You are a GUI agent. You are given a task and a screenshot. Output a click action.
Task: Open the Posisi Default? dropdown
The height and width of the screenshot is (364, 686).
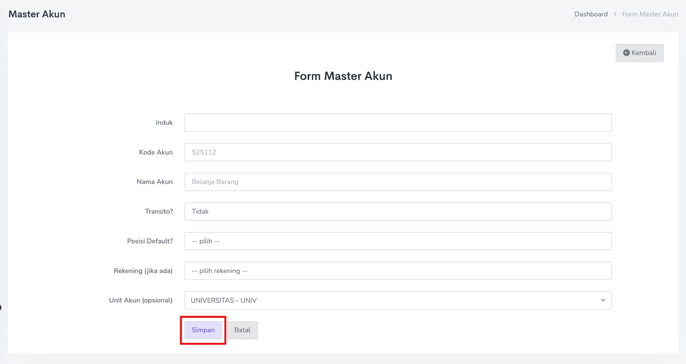click(x=397, y=241)
